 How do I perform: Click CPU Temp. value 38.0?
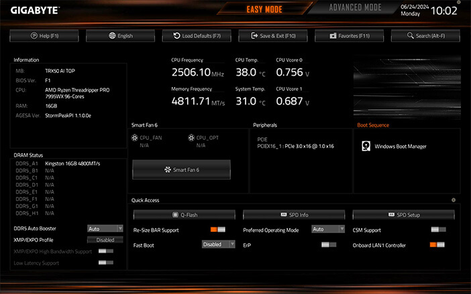(246, 72)
